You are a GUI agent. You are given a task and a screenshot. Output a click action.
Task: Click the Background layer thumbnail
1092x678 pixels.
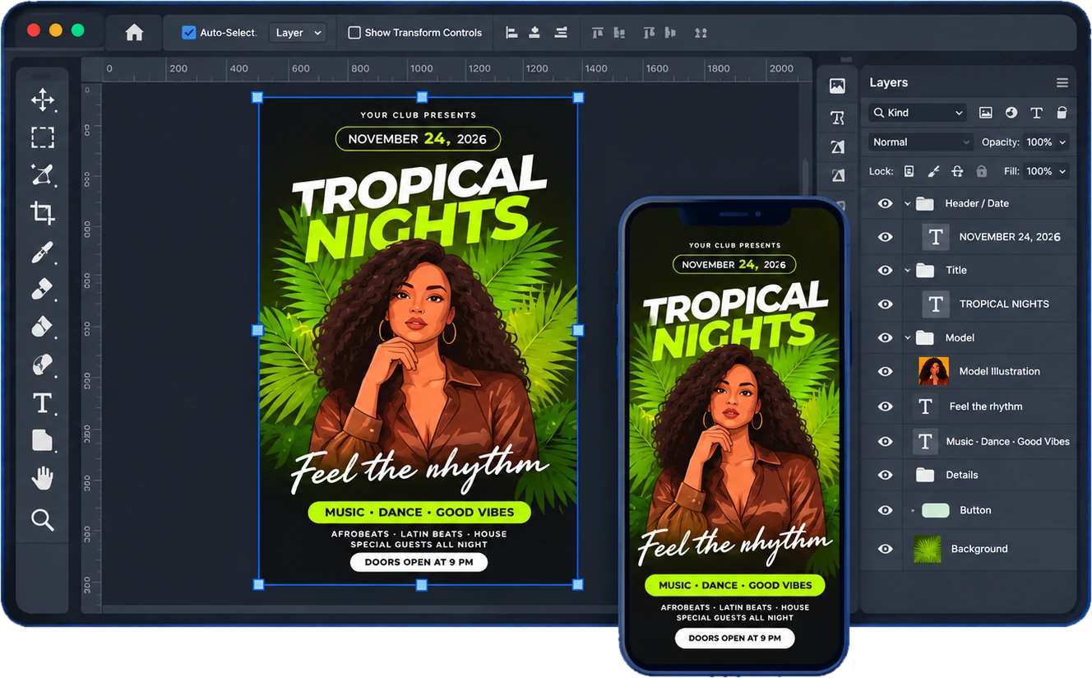pos(928,549)
